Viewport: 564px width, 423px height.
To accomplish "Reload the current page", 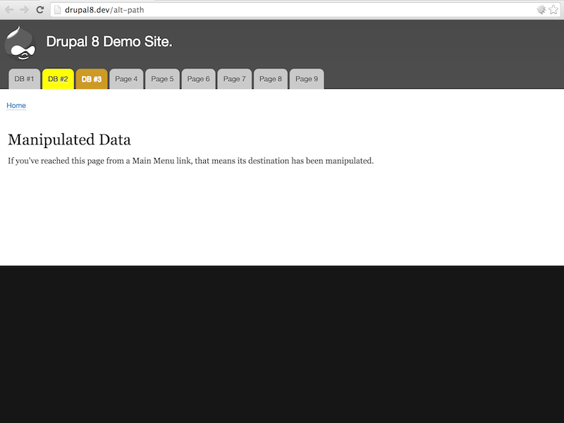I will point(40,11).
